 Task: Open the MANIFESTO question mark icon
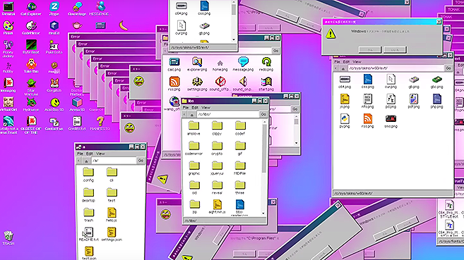[x=100, y=123]
